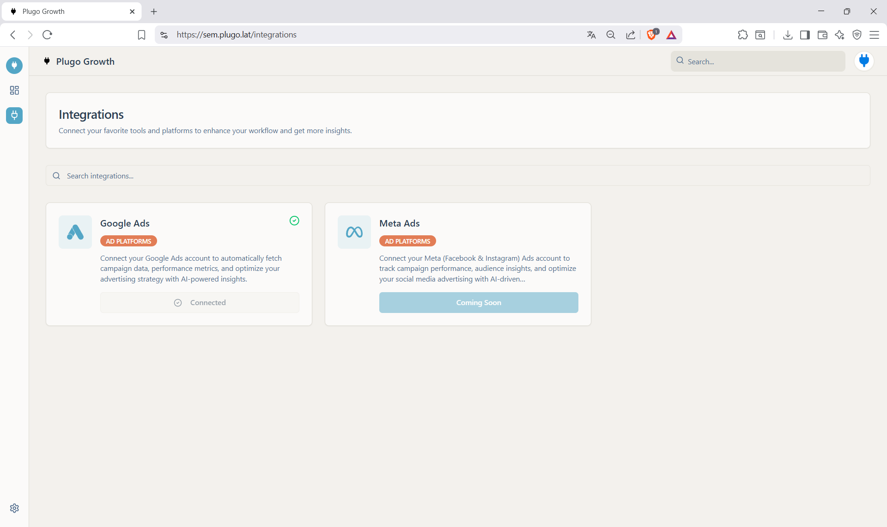Open site information next to the URL
The height and width of the screenshot is (527, 887).
tap(164, 35)
